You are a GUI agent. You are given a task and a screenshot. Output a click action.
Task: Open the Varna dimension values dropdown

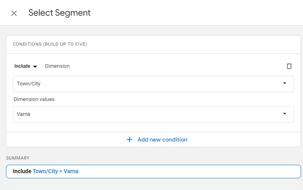[154, 114]
